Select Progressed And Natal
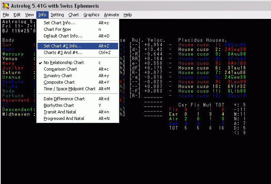Screen dimensions: 271x184 click(78, 118)
